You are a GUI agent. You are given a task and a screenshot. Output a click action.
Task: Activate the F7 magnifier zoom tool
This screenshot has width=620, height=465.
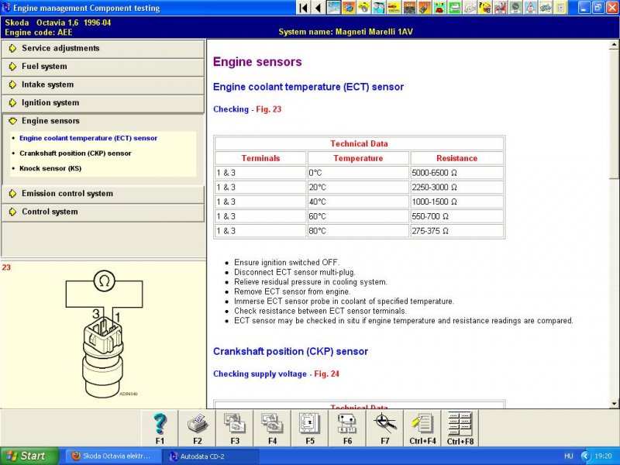(385, 429)
